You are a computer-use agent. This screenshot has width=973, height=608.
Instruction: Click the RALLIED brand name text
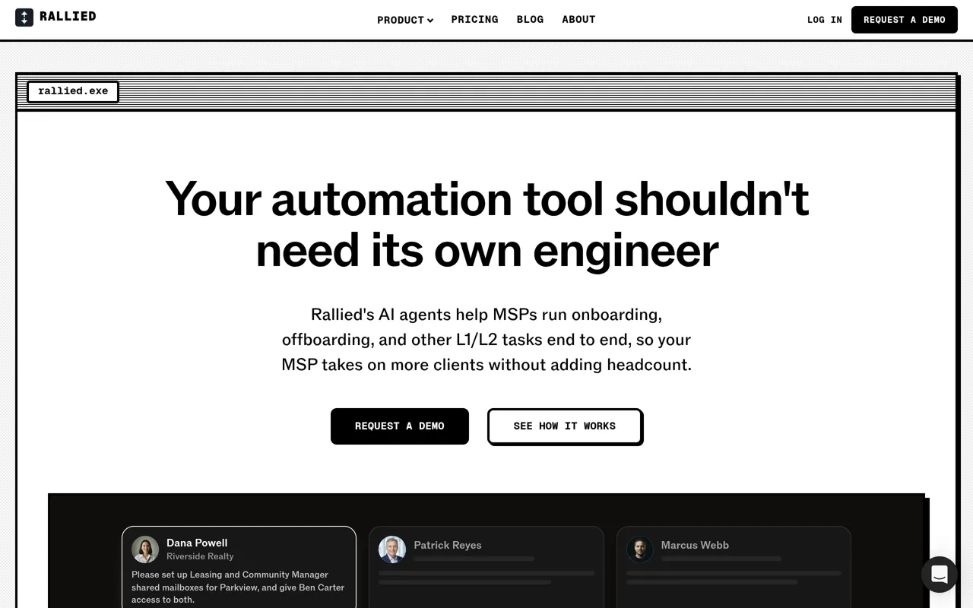68,16
